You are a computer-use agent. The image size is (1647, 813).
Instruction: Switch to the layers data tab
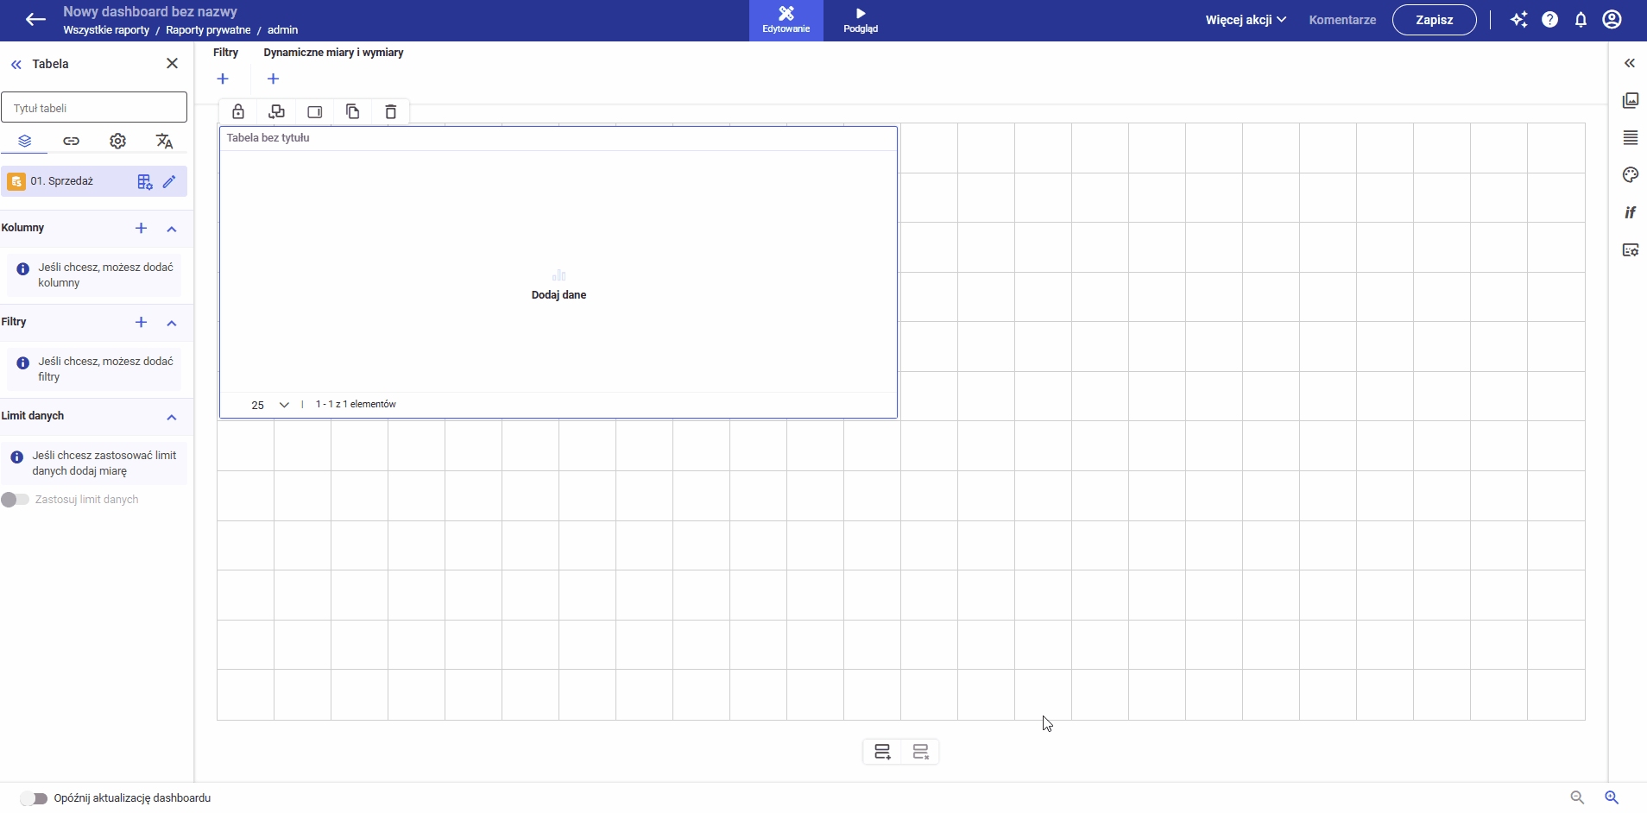(x=25, y=141)
